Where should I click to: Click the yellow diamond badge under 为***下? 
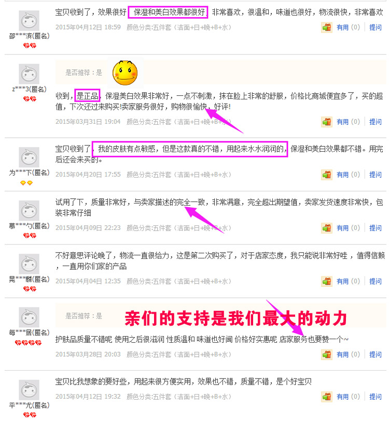[x=26, y=183]
